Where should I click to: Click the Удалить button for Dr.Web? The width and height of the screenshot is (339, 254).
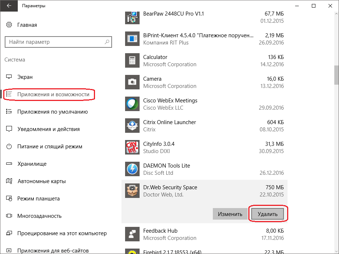(268, 214)
